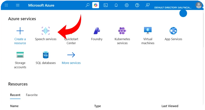The width and height of the screenshot is (205, 110).
Task: Open Cloud Shell terminal icon
Action: [x=106, y=5]
